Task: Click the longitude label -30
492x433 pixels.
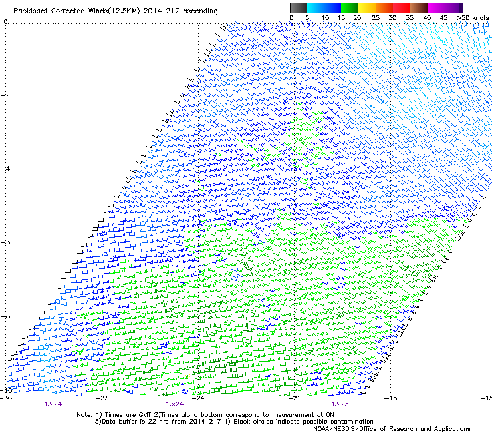Action: (6, 398)
